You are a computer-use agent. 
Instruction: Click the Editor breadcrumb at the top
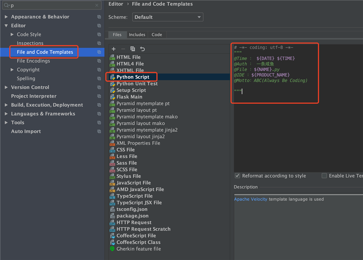(x=116, y=4)
